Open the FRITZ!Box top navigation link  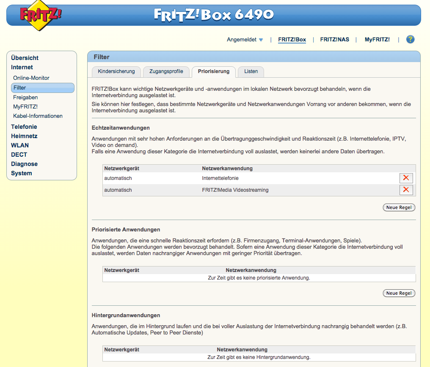(x=292, y=40)
